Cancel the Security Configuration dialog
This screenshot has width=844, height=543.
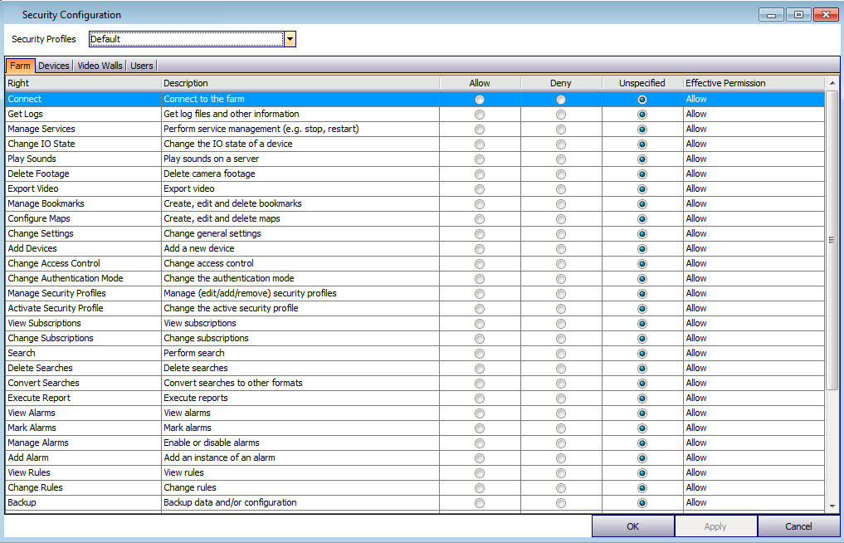[x=798, y=526]
